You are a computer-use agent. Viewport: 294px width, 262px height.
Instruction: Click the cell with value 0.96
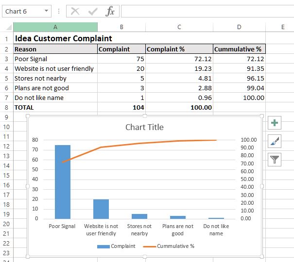point(179,98)
